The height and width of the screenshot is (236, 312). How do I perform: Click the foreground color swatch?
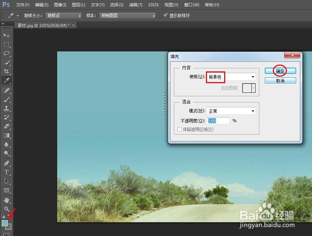(x=5, y=224)
